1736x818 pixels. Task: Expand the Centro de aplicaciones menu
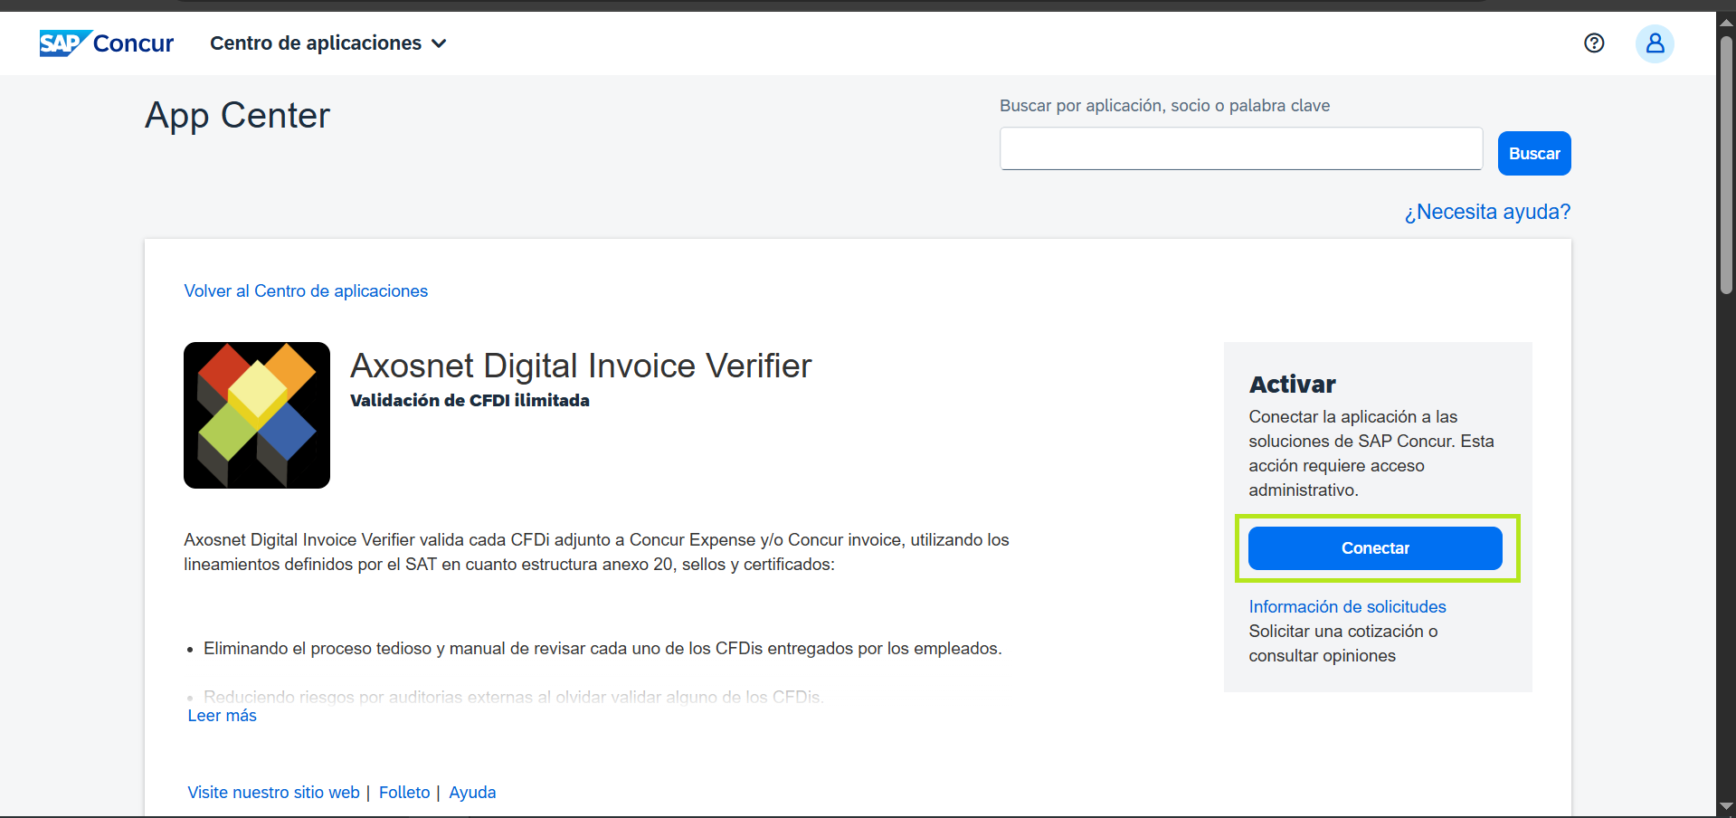point(327,43)
